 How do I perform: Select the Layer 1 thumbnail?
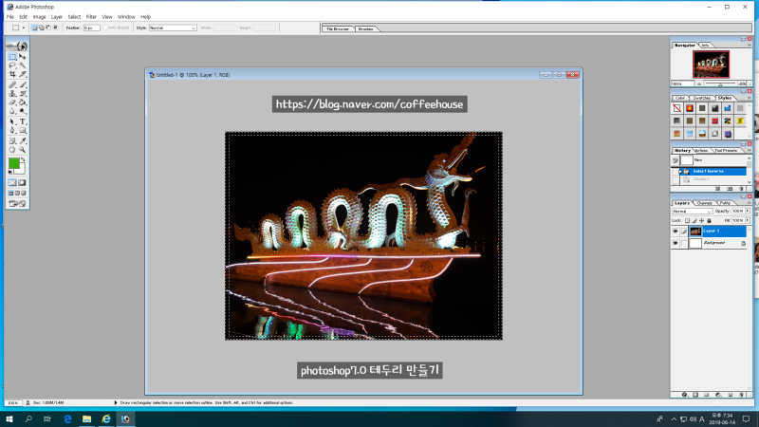pos(695,232)
